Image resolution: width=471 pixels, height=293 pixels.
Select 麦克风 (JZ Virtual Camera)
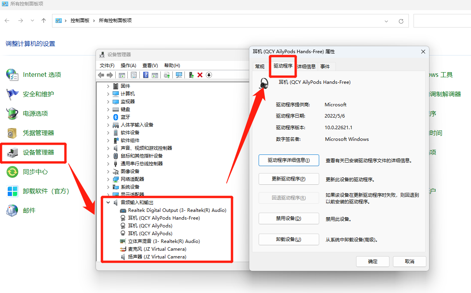coord(157,249)
